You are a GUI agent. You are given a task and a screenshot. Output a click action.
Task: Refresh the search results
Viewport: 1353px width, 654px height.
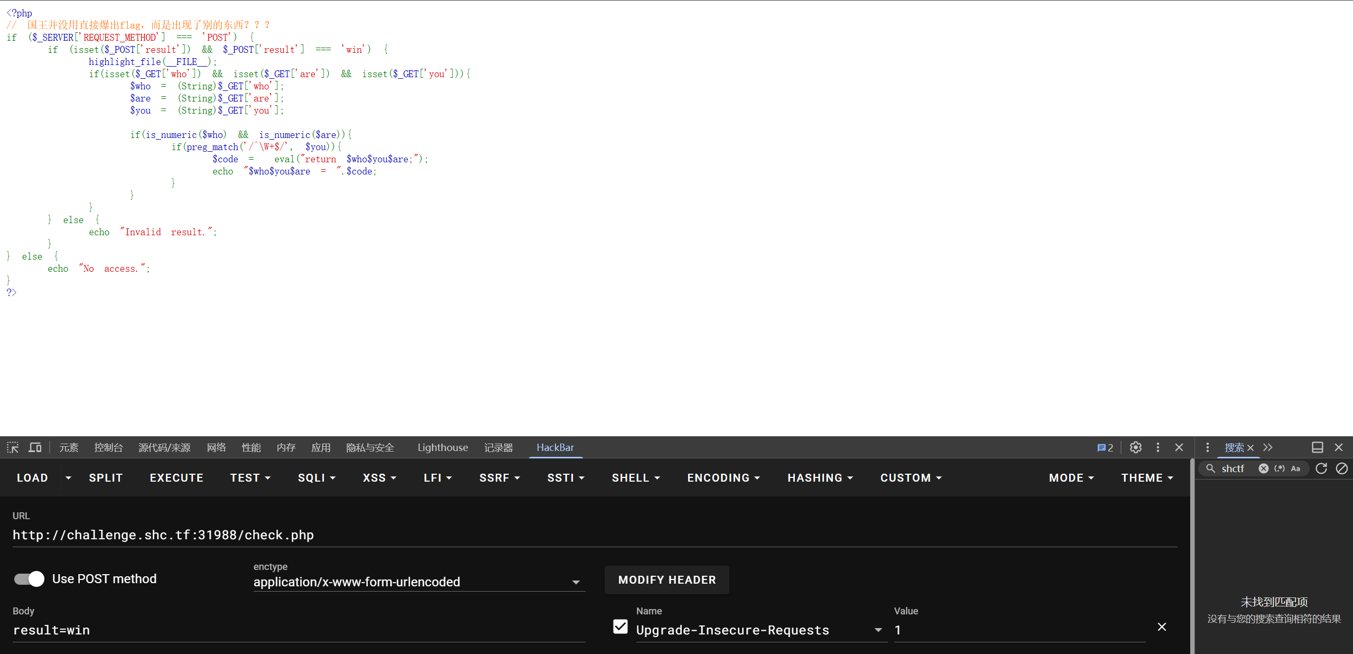(x=1321, y=468)
